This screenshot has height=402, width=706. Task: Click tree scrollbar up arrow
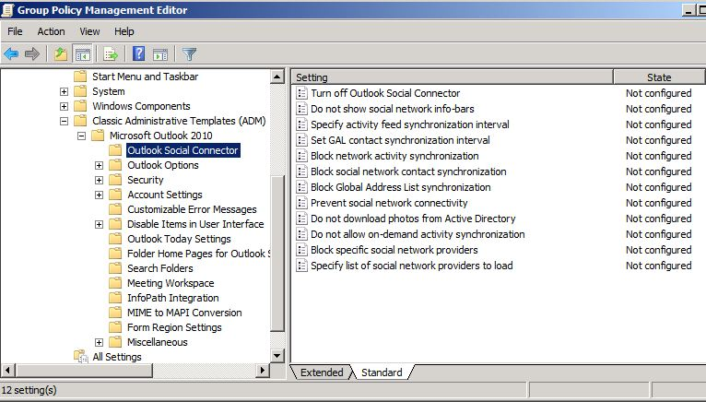(x=277, y=77)
